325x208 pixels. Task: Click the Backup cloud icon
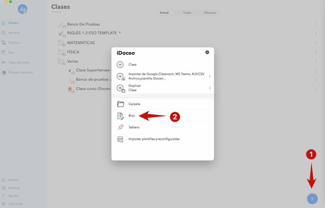[x=3, y=188]
